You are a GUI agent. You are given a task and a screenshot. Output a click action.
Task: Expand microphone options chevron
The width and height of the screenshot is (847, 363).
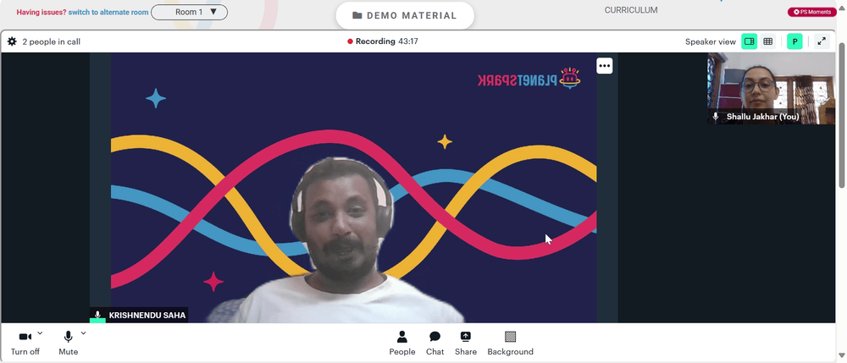tap(83, 333)
